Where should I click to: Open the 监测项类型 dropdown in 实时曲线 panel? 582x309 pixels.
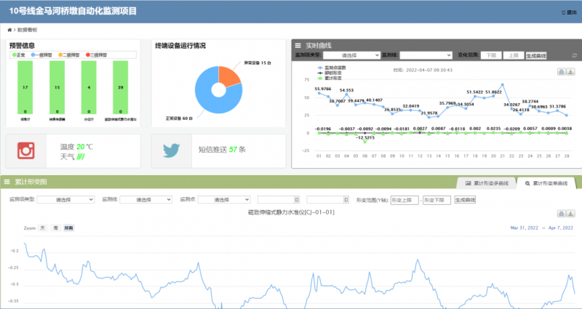click(x=351, y=55)
